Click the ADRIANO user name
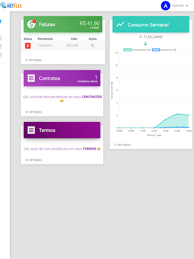The height and width of the screenshot is (259, 194). click(178, 6)
